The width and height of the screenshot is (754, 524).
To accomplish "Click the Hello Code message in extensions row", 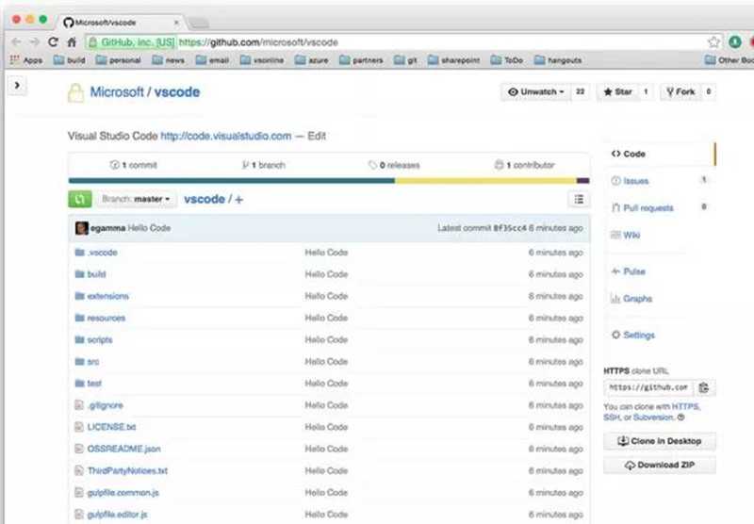I will click(326, 296).
